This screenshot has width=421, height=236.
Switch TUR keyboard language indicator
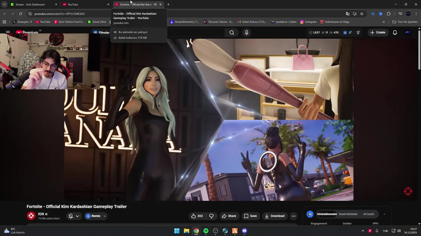(x=385, y=231)
